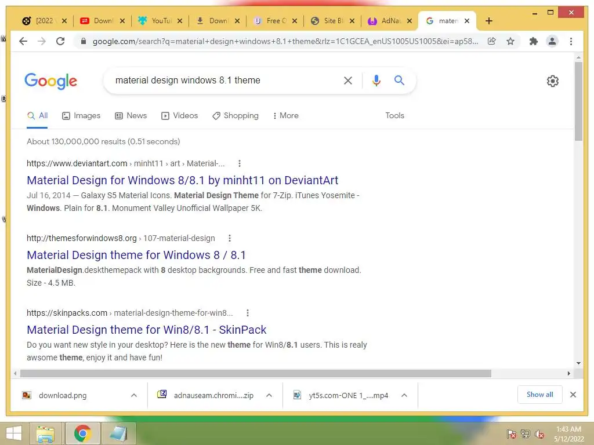Close the '[2022' tab
The image size is (594, 445).
click(x=64, y=21)
